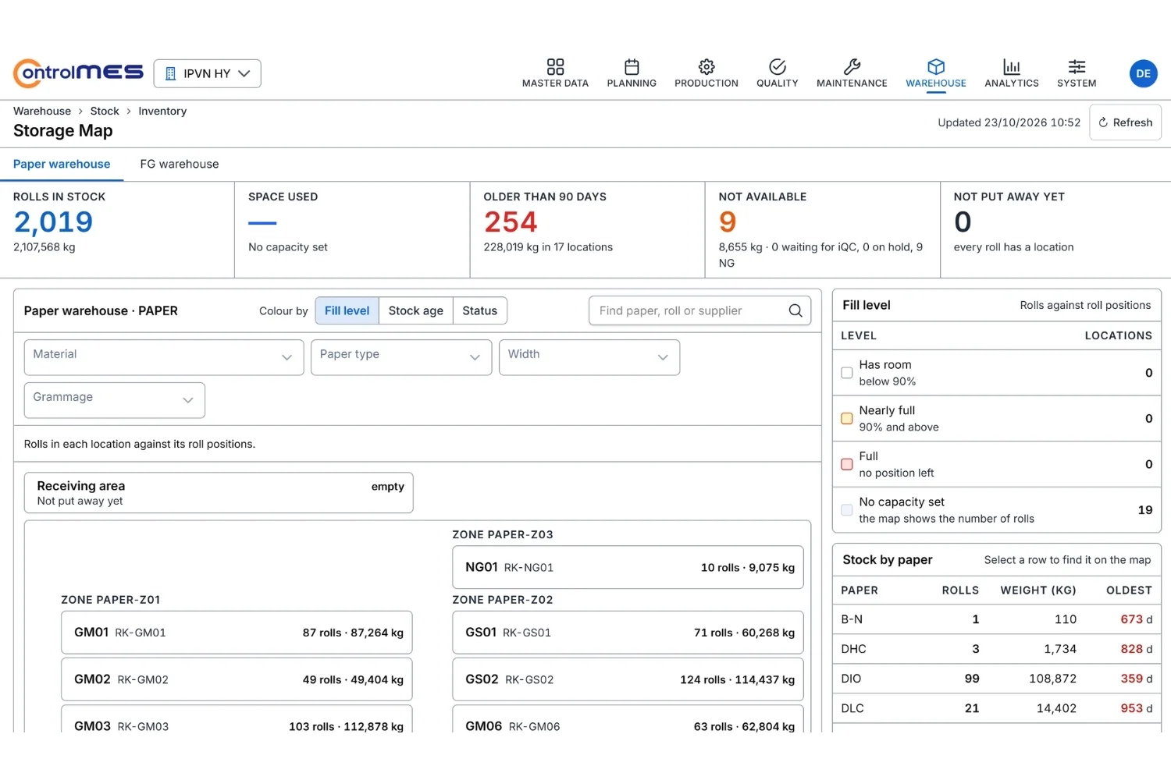Toggle the No capacity set swatch
Screen dimensions: 1171x780
pyautogui.click(x=846, y=510)
